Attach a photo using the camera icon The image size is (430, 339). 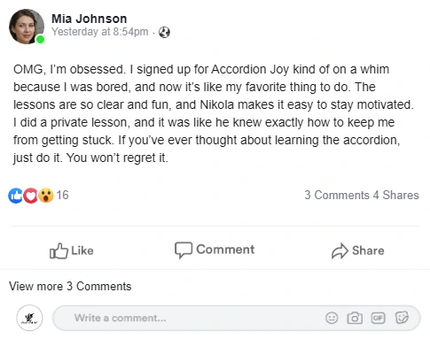click(x=355, y=318)
